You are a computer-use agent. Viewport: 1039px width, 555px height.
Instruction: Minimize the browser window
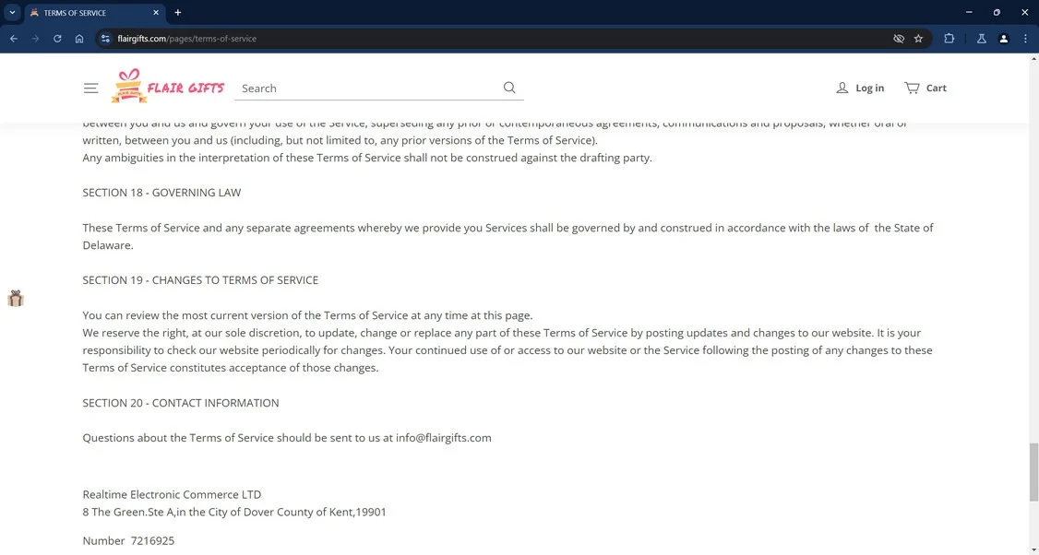point(969,12)
